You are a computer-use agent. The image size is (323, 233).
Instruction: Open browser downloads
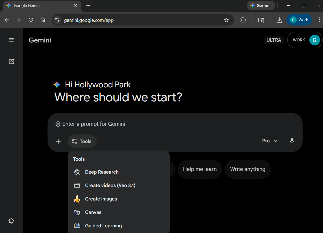(279, 20)
